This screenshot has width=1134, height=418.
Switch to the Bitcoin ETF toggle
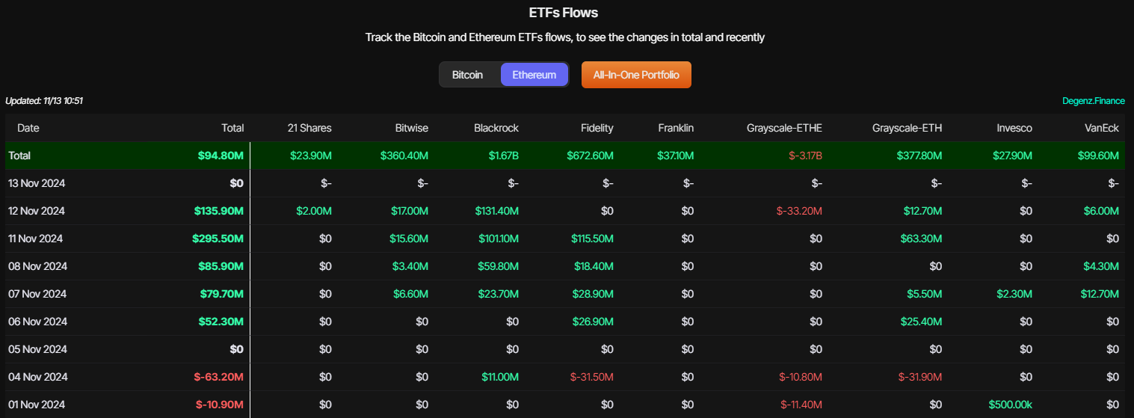(468, 75)
